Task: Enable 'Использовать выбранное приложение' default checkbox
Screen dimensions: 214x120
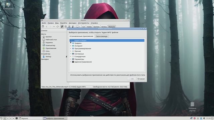Action: [x=69, y=75]
